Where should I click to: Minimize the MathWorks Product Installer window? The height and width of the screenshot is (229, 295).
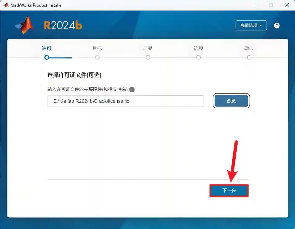255,5
